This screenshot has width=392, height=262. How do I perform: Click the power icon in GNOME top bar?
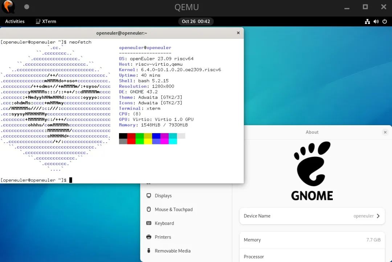click(385, 21)
